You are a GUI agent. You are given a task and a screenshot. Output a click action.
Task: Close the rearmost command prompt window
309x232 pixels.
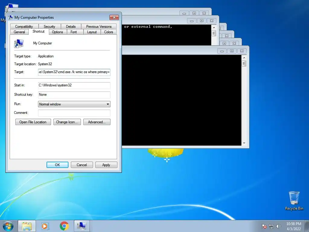[204, 13]
